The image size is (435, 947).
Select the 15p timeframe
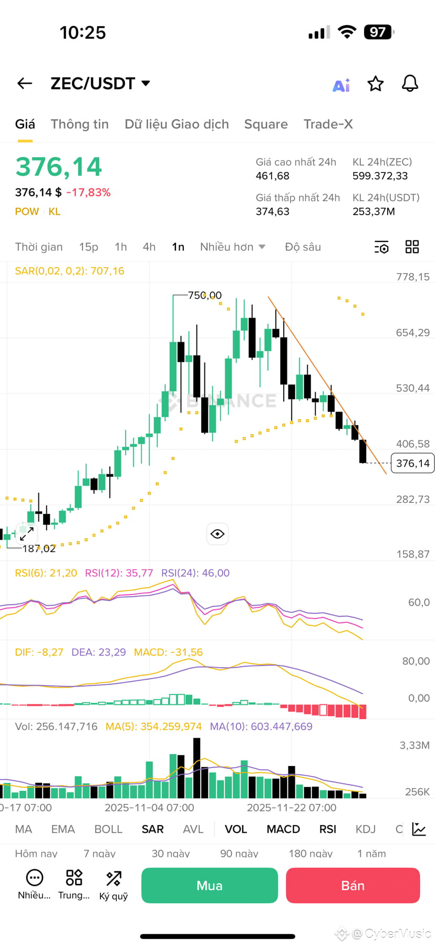coord(88,247)
